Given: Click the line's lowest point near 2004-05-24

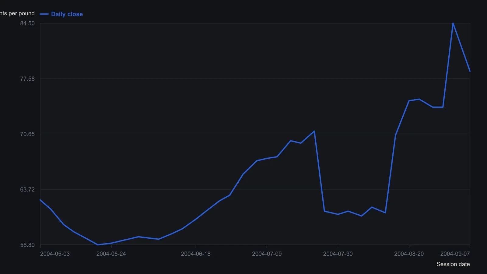Looking at the screenshot, I should pyautogui.click(x=98, y=245).
